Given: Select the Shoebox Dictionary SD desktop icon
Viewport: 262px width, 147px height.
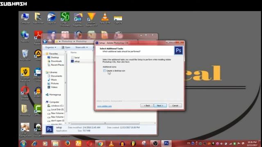Looking at the screenshot, I should (x=65, y=19).
